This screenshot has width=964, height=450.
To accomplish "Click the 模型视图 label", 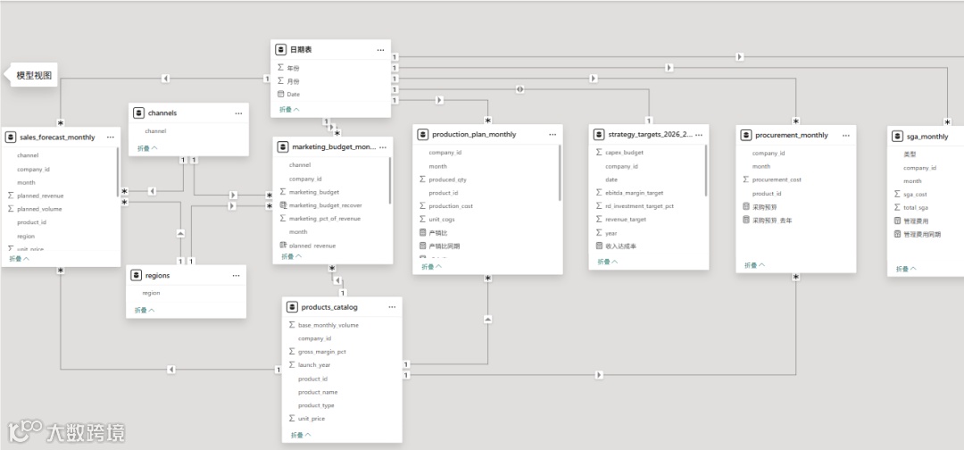I will pos(36,76).
